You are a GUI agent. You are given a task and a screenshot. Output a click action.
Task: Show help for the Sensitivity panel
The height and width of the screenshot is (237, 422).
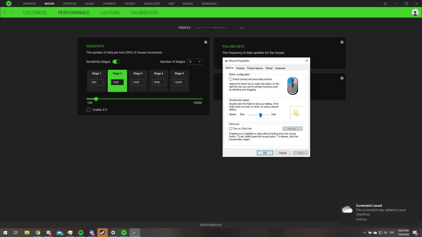coord(206,42)
